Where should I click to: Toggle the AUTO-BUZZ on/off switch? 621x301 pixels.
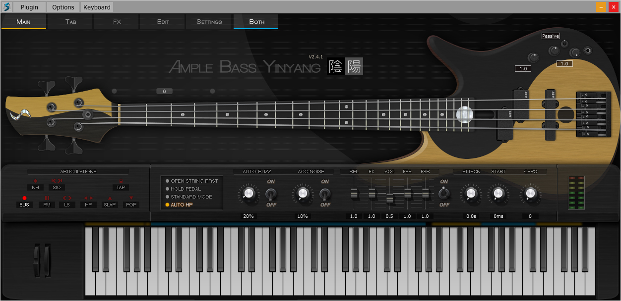[271, 194]
